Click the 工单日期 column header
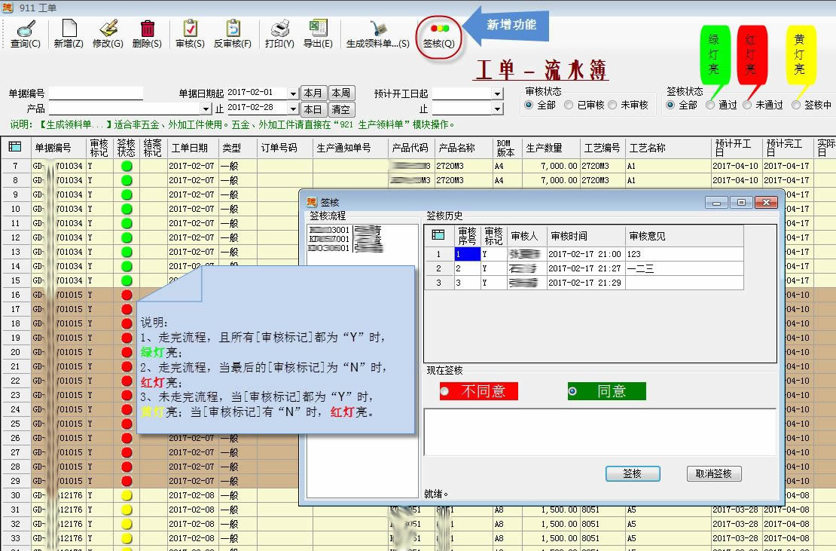Viewport: 836px width, 551px height. 189,148
